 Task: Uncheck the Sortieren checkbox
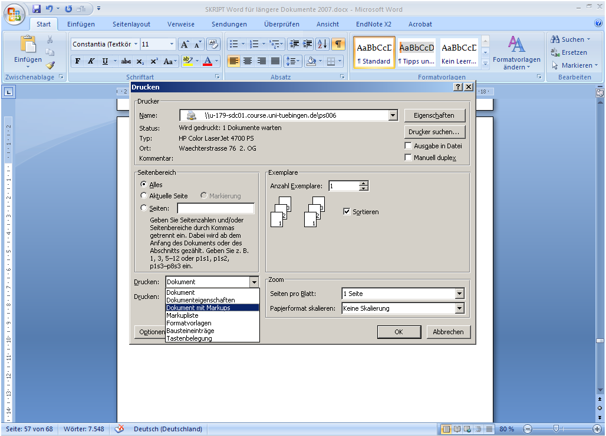click(x=347, y=211)
